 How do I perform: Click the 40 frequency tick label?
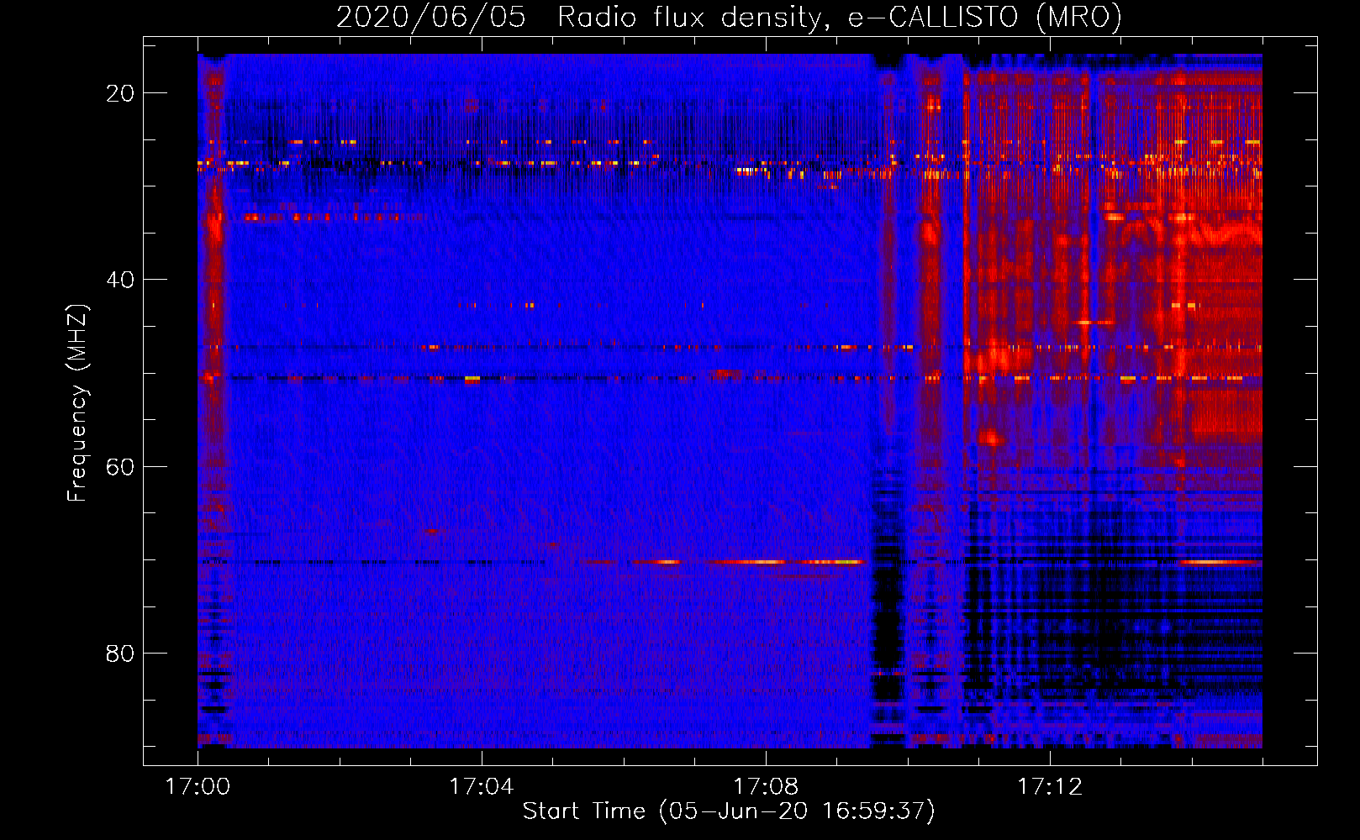click(120, 280)
